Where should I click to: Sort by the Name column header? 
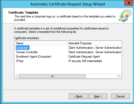pos(41,43)
